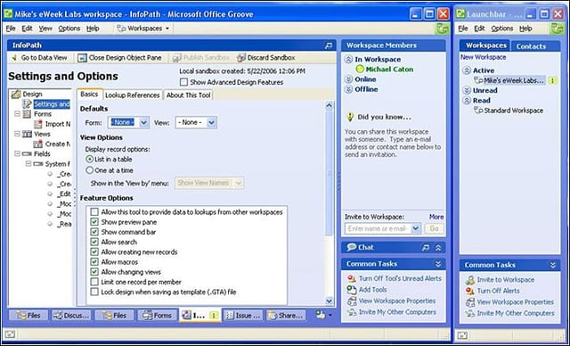Click the More link for inviting
570x346 pixels.
click(x=436, y=217)
